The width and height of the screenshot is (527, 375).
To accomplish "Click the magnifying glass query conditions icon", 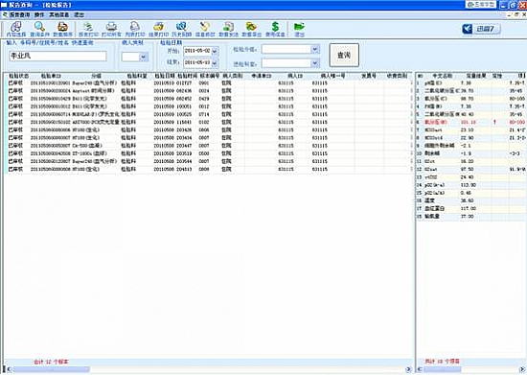I will tap(39, 29).
